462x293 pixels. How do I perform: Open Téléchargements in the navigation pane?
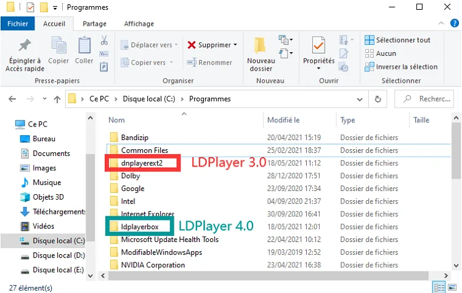pyautogui.click(x=59, y=211)
